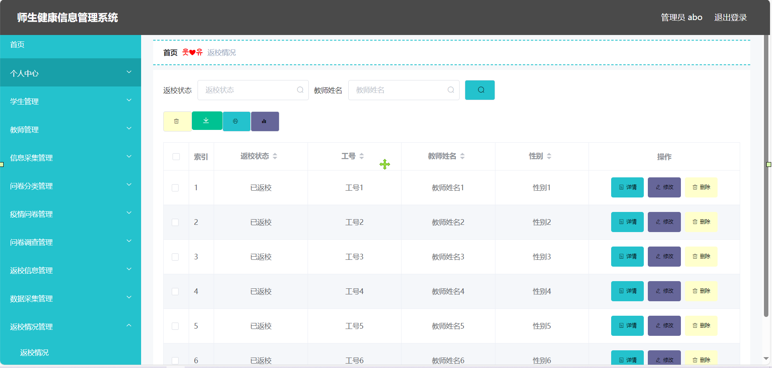772x368 pixels.
Task: Click the 工号5 table cell
Action: [x=354, y=326]
